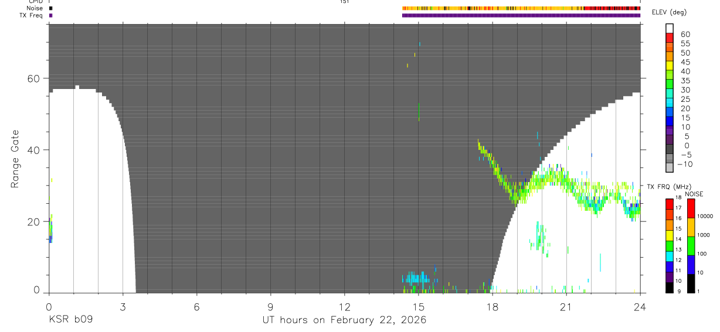Screen dimensions: 720x332
Task: Click the yellow-red Noise strip above the plot
Action: [521, 9]
